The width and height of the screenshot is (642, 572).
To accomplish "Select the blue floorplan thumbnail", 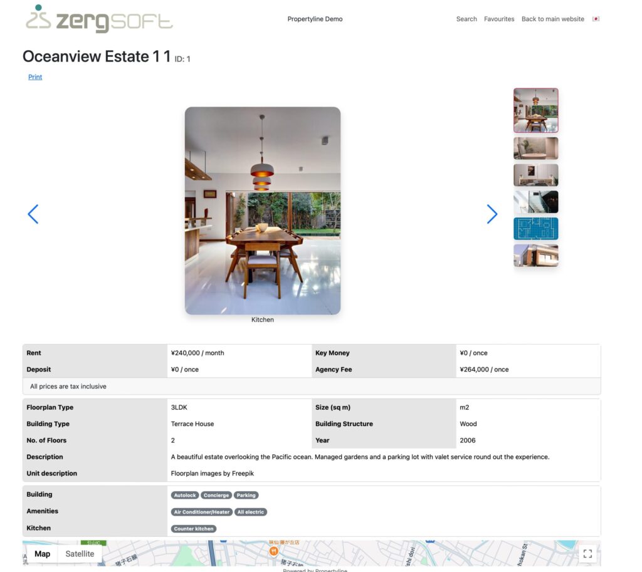I will [x=535, y=229].
